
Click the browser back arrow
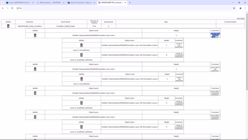[3, 8]
